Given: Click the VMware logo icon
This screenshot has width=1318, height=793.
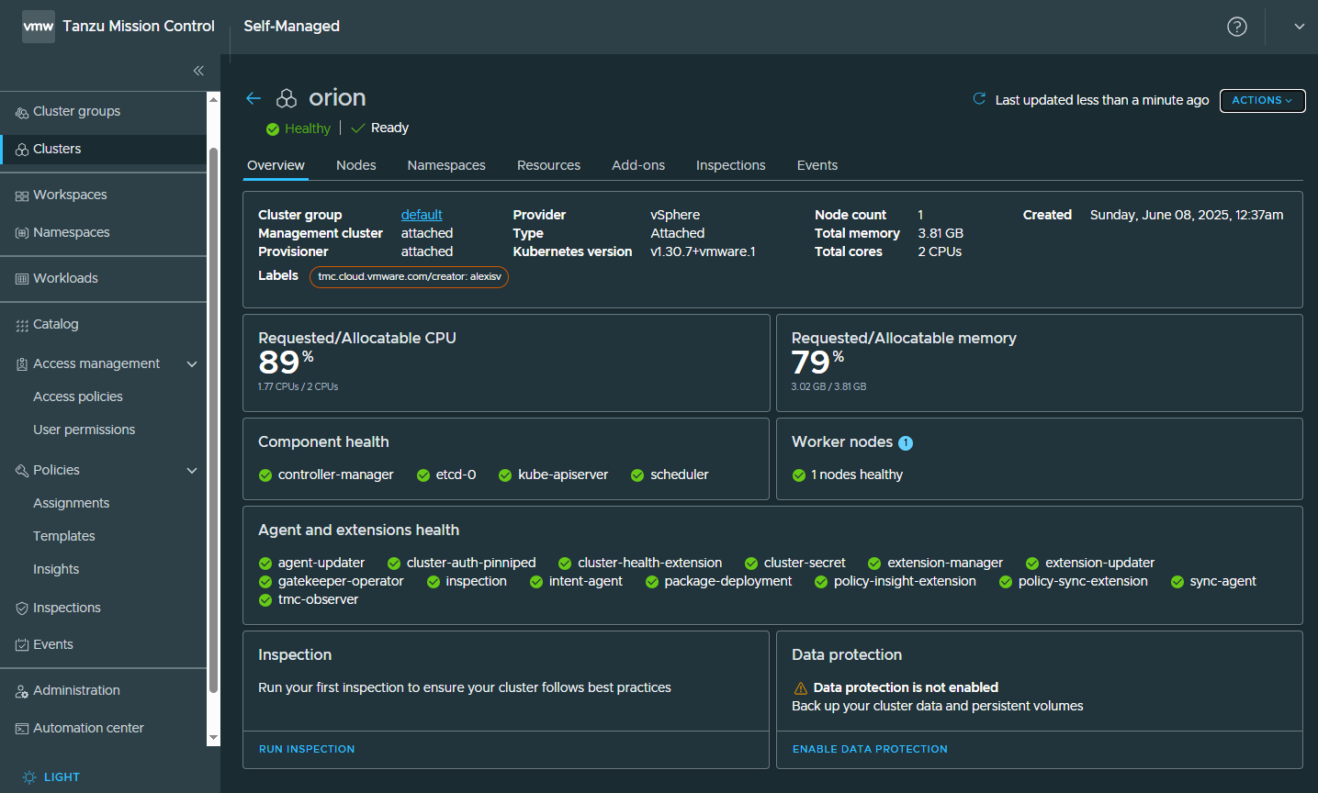Looking at the screenshot, I should [x=39, y=27].
